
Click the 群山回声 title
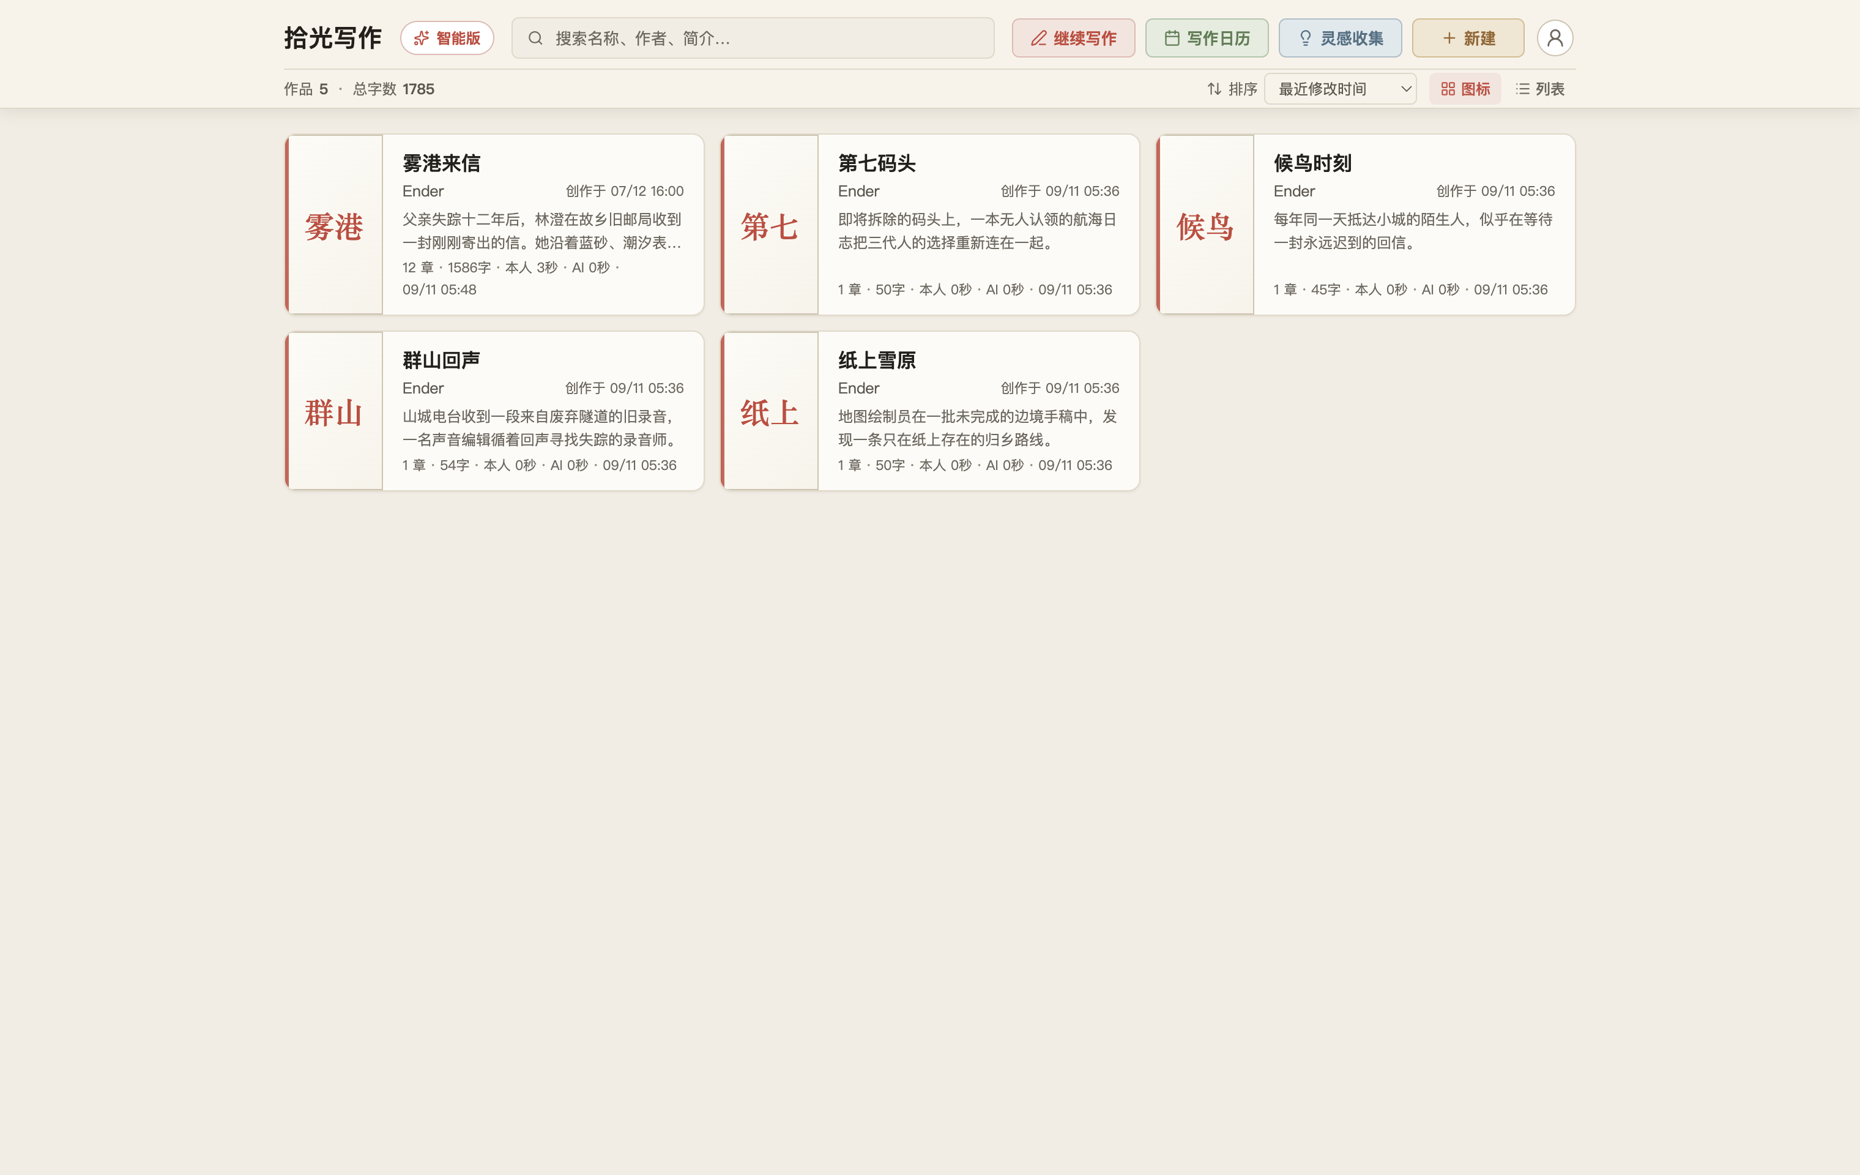(441, 360)
